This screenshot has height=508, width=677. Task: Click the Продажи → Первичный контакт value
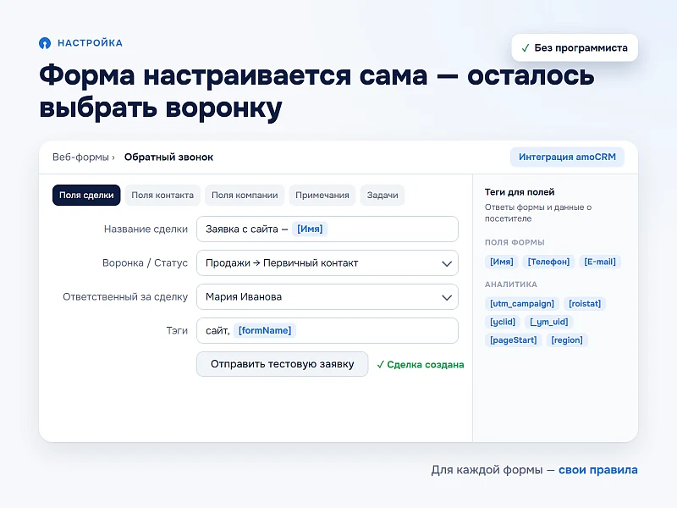point(282,263)
